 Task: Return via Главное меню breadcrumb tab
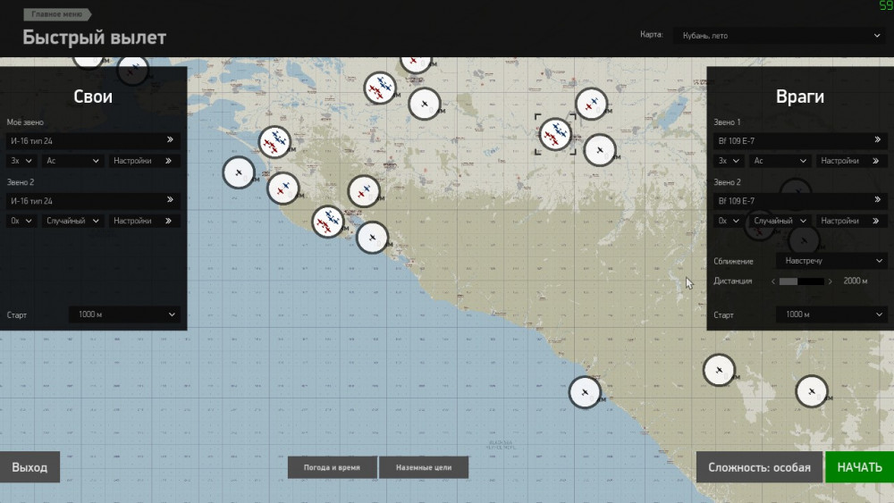pos(60,15)
